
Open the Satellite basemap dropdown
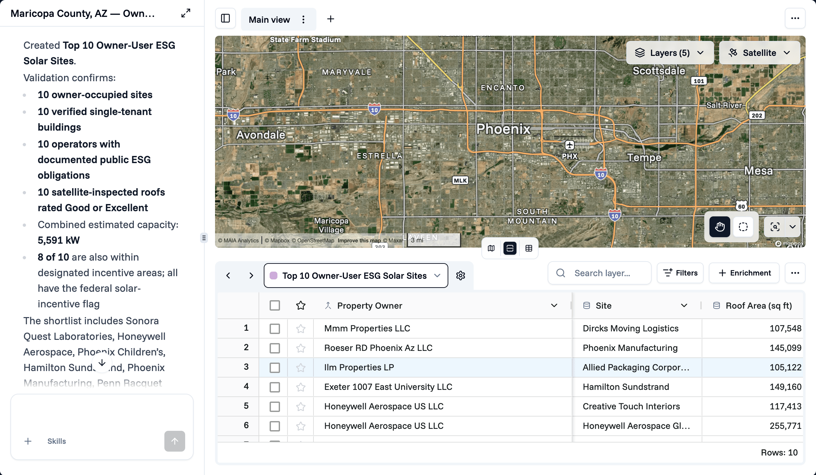point(759,53)
